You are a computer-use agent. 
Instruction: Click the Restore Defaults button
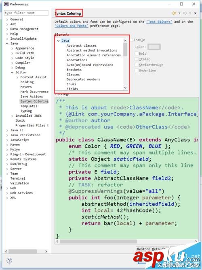152,249
